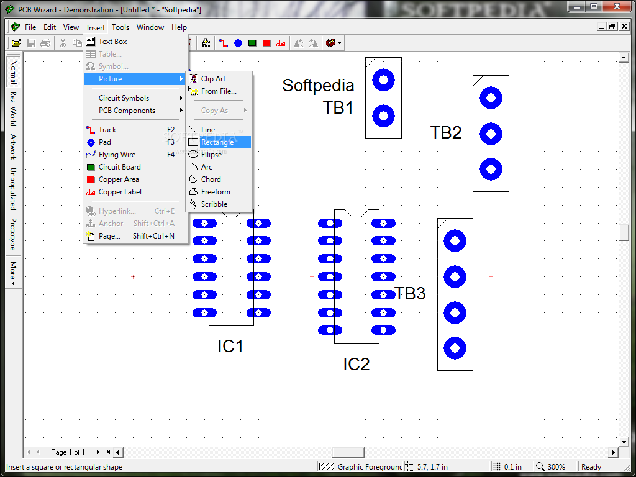The height and width of the screenshot is (477, 636).
Task: Click the rotate left toolbar icon
Action: click(x=299, y=43)
